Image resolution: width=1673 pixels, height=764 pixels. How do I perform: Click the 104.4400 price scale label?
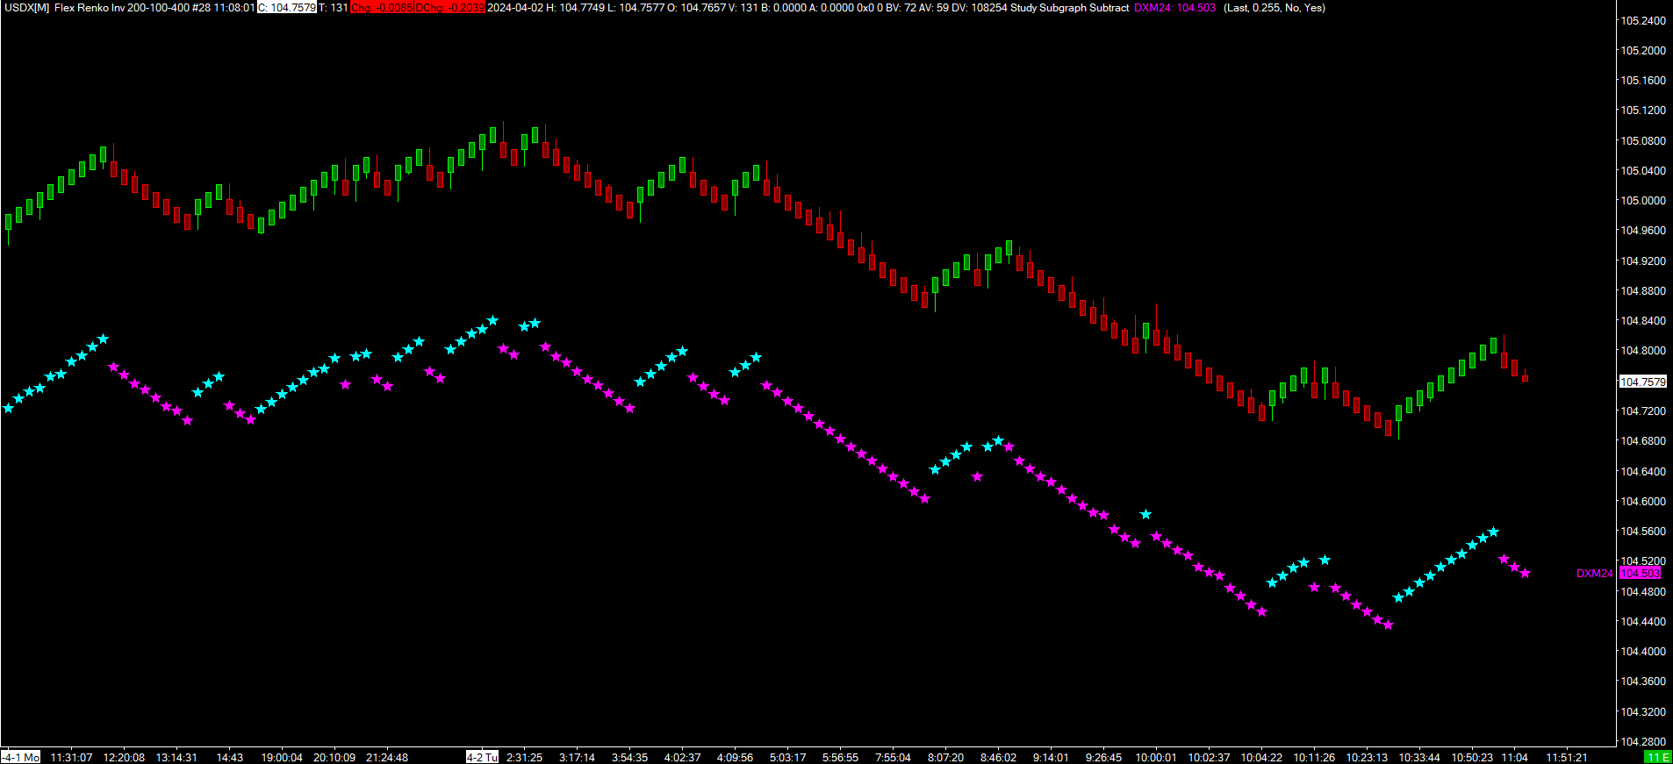click(x=1642, y=621)
